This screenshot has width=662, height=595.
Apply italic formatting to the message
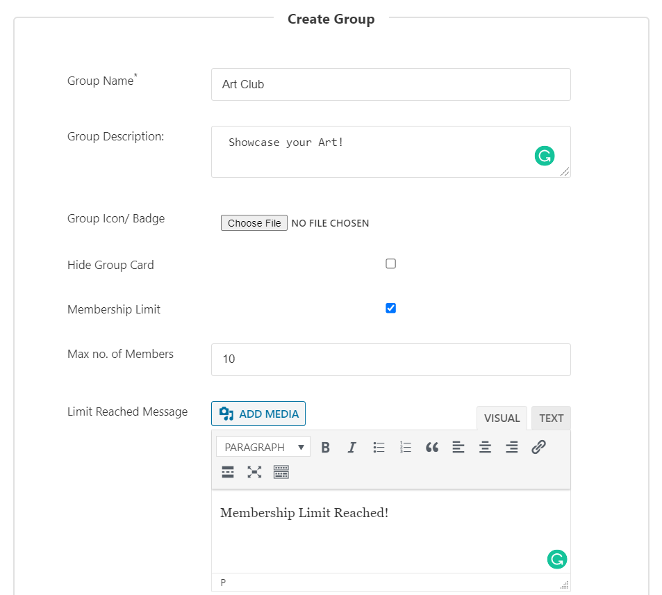click(351, 447)
